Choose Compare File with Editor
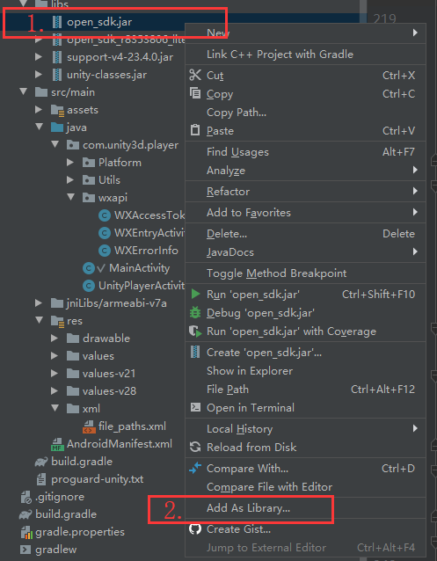The width and height of the screenshot is (437, 561). (305, 487)
